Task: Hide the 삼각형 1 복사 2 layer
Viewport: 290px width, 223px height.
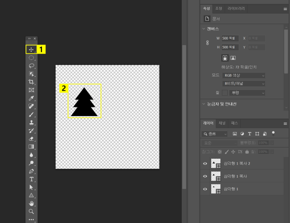Action: (205, 164)
